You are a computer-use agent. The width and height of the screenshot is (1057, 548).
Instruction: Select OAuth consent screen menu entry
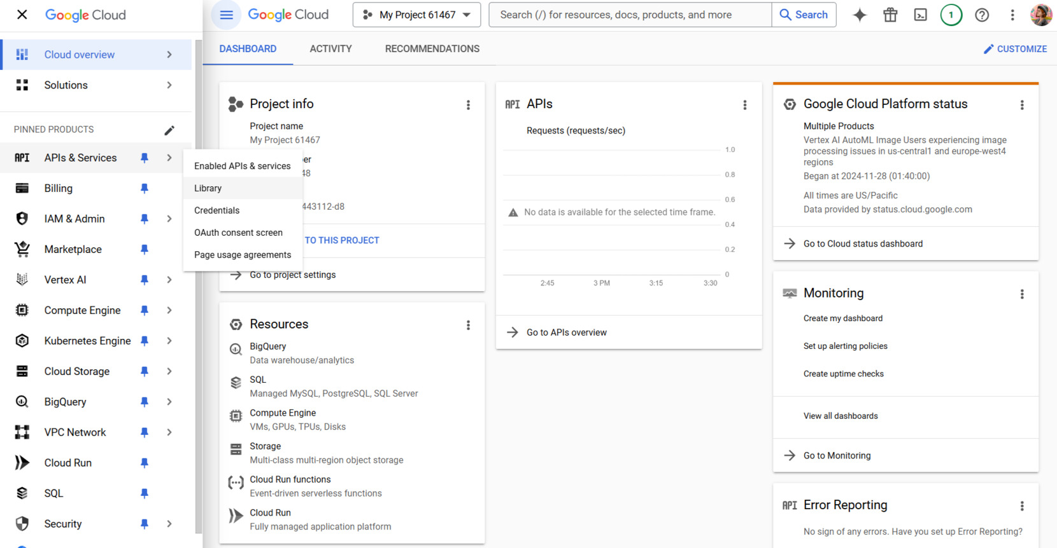coord(243,233)
